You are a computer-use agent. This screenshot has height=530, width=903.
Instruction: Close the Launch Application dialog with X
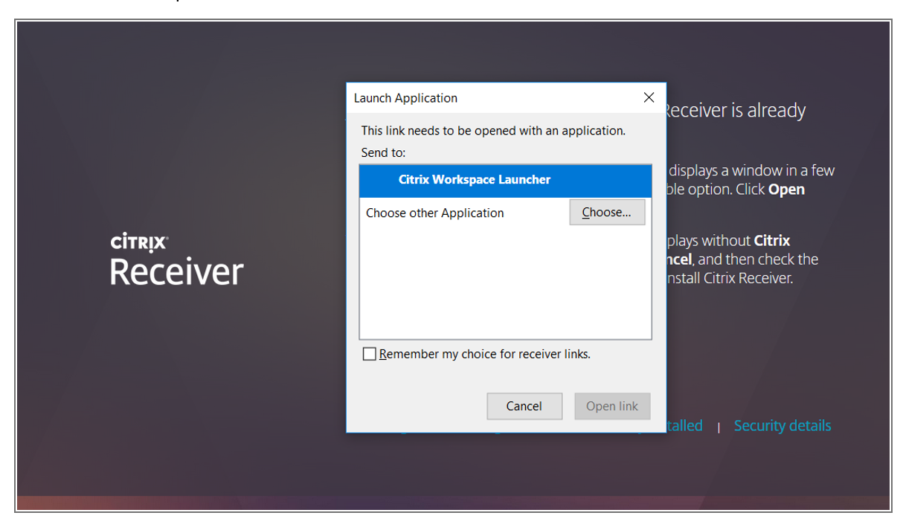[x=649, y=97]
